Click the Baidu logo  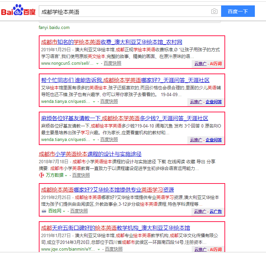pos(18,10)
